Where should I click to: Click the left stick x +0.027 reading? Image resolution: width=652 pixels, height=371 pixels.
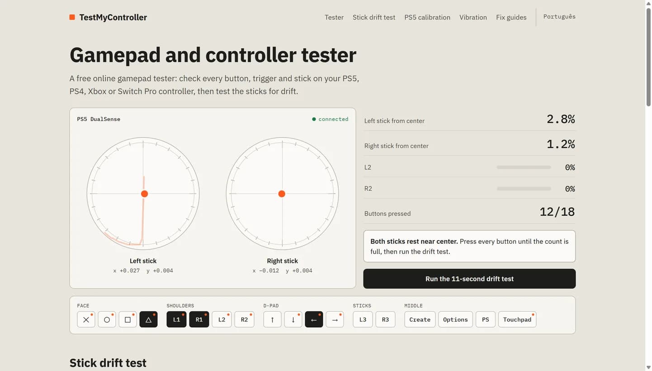(x=127, y=271)
